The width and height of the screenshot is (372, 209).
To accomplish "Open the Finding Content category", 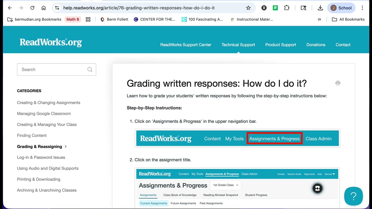I will 32,135.
